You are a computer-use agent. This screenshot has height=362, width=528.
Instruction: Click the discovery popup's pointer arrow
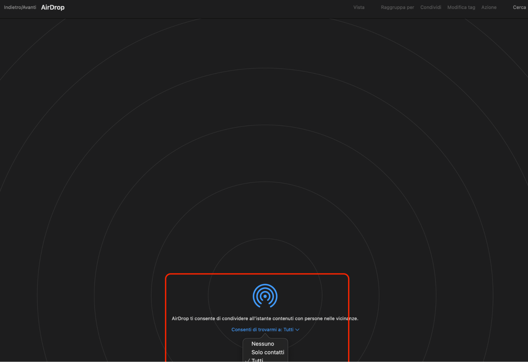pyautogui.click(x=265, y=336)
